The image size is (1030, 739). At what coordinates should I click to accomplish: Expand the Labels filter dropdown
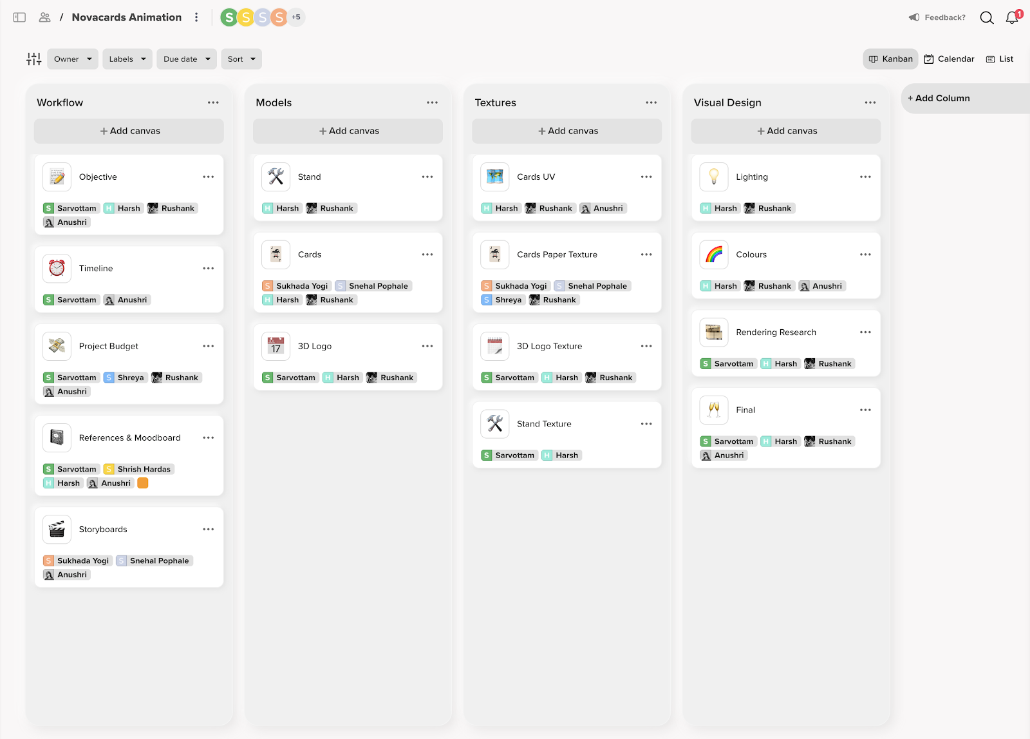click(127, 59)
